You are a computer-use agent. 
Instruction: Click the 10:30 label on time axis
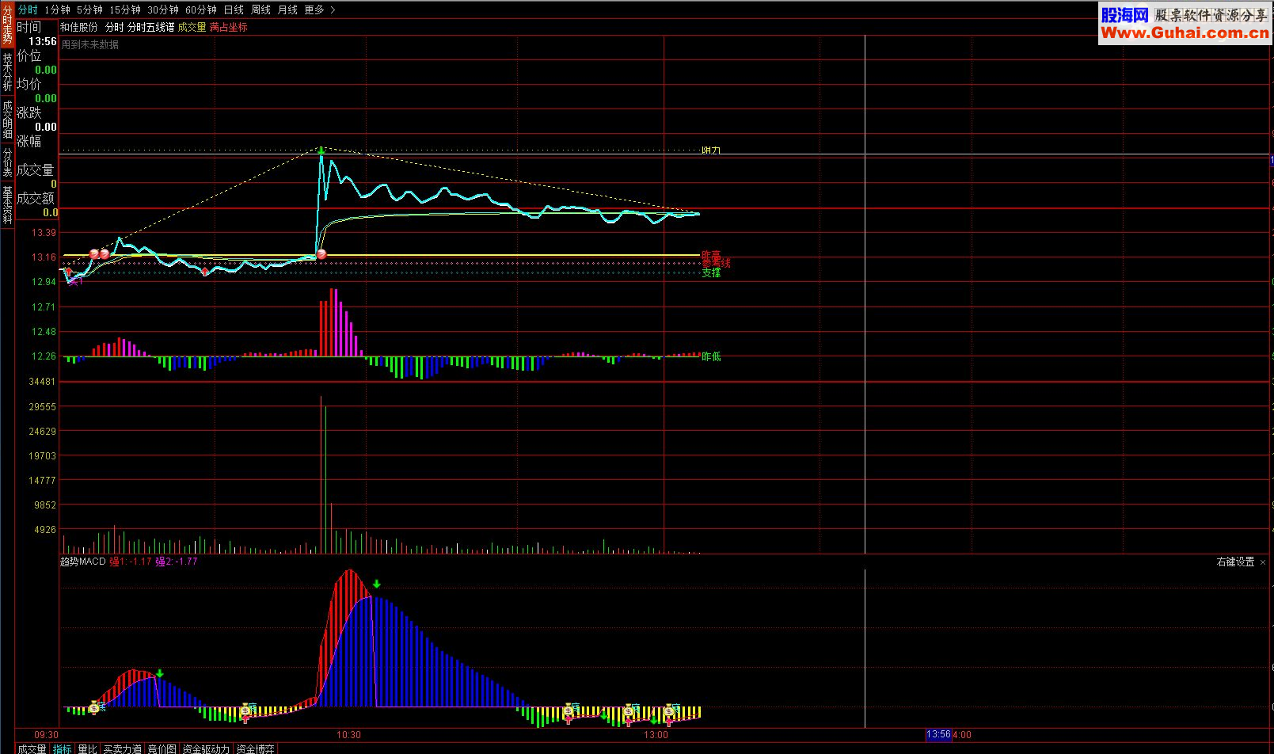348,734
